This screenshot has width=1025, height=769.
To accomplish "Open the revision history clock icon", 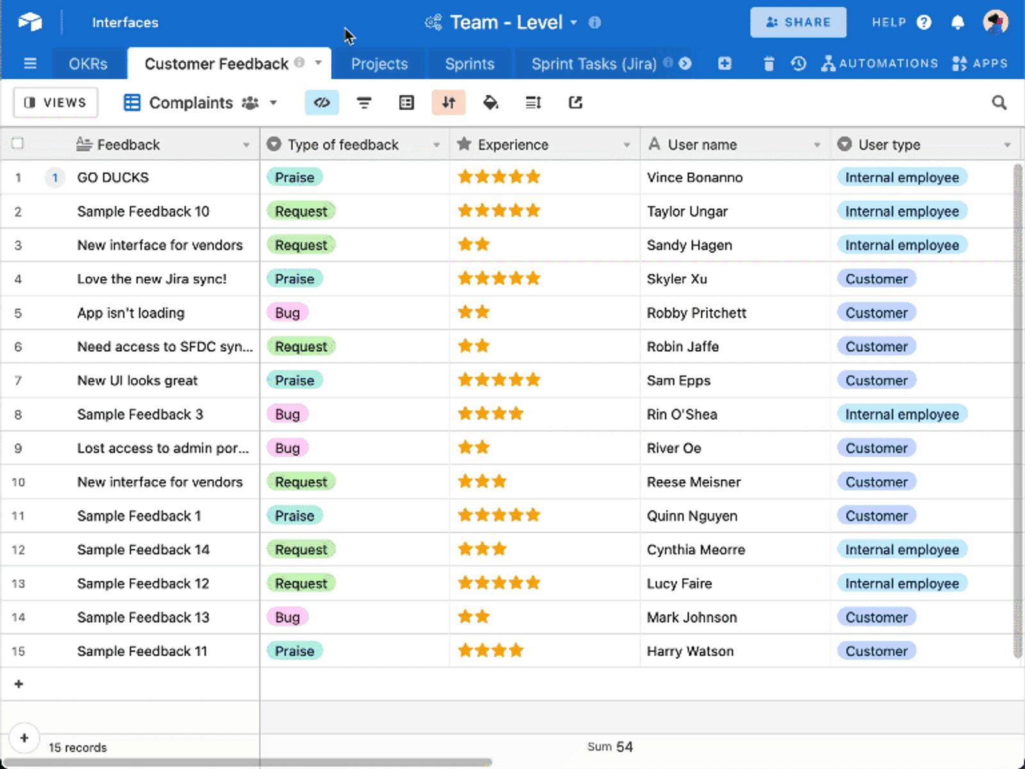I will click(798, 63).
